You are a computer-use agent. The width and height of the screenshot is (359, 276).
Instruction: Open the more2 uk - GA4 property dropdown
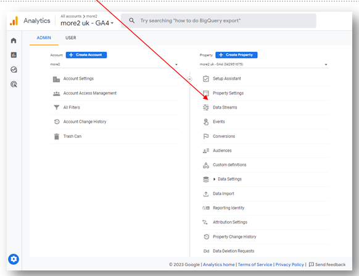click(x=263, y=64)
